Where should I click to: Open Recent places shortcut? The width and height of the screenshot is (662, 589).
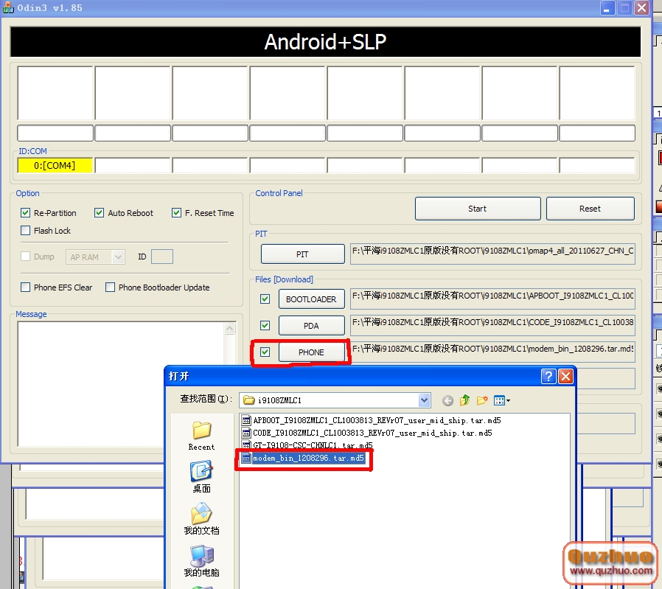(201, 436)
